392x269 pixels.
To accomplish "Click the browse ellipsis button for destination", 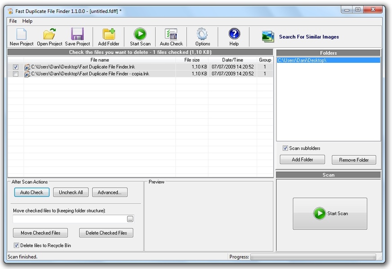I will coord(130,219).
